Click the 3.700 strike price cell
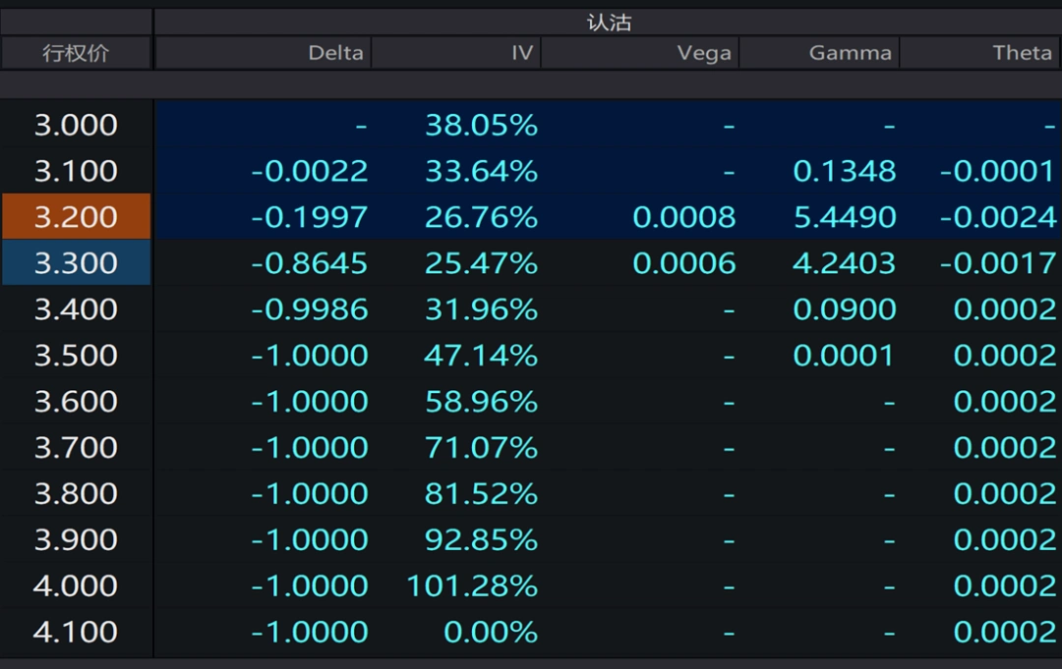Viewport: 1062px width, 669px height. click(x=76, y=447)
